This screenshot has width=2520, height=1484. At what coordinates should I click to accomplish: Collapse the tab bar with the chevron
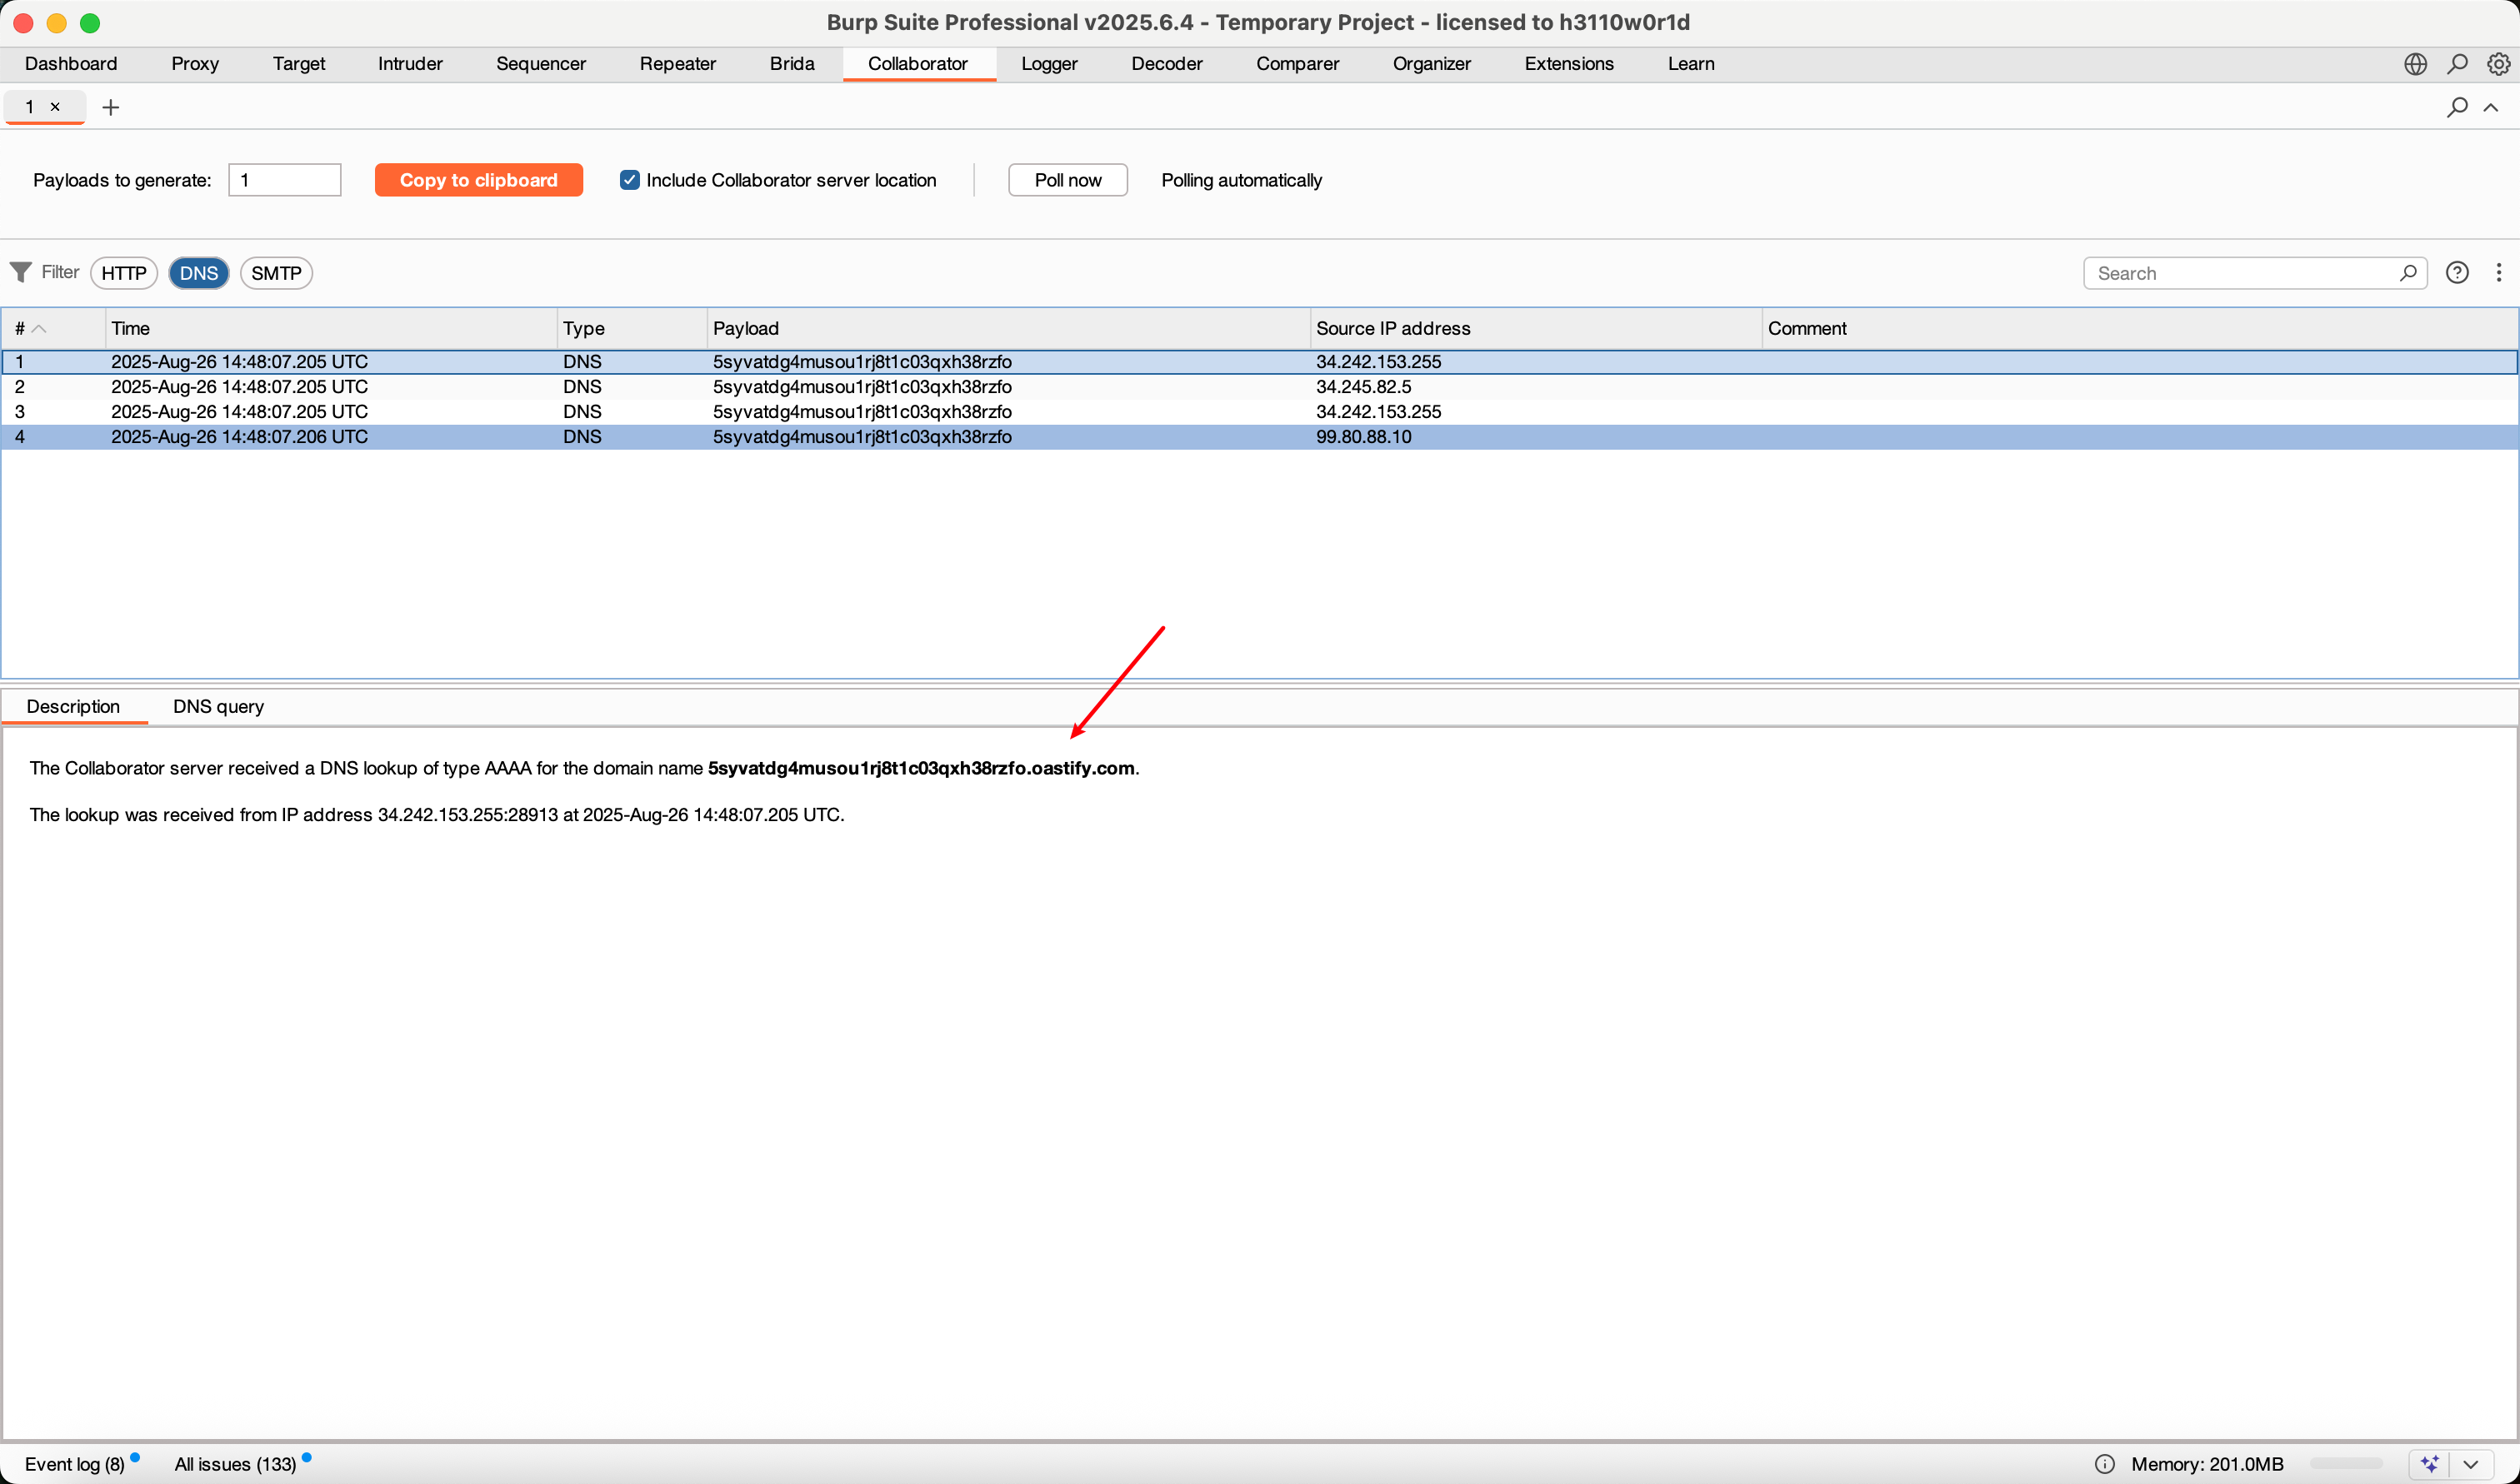tap(2491, 107)
